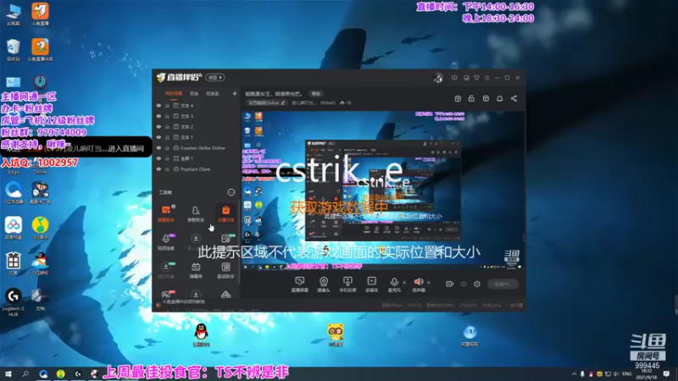Open the shop icon above preview
Viewport: 678px width, 381px height.
click(486, 98)
